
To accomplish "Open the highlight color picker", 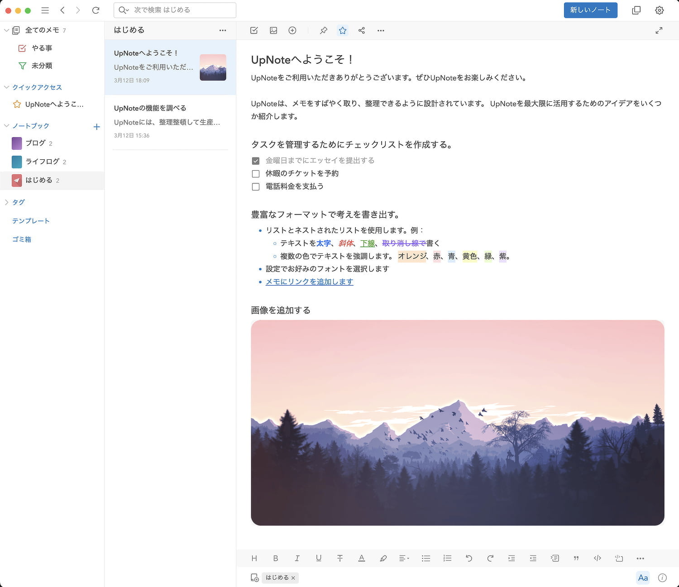I will tap(383, 558).
